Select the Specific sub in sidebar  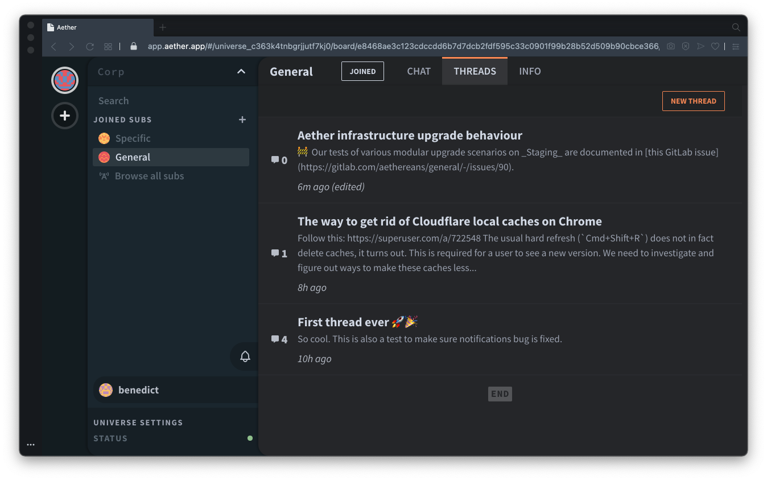click(133, 138)
